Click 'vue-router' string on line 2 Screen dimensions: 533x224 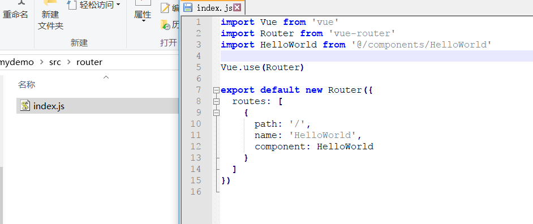[362, 33]
